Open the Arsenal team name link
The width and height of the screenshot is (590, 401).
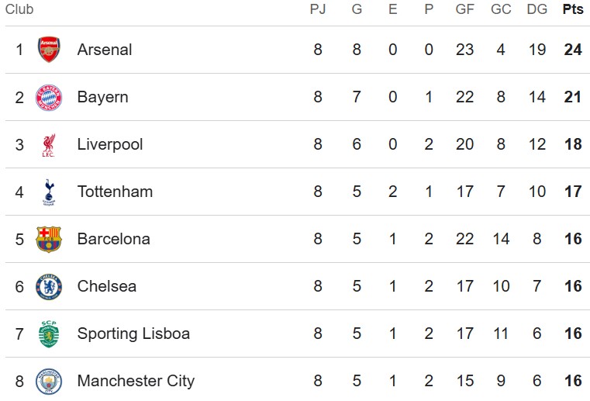click(105, 50)
